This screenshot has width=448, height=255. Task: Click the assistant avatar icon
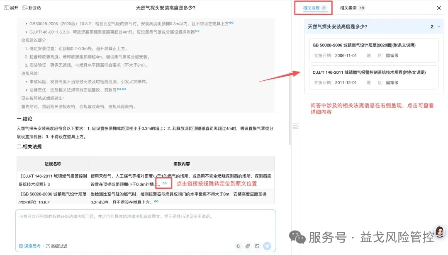pos(440,232)
